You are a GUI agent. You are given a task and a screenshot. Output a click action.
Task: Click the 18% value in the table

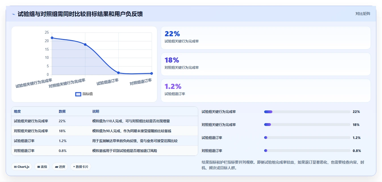pyautogui.click(x=62, y=131)
